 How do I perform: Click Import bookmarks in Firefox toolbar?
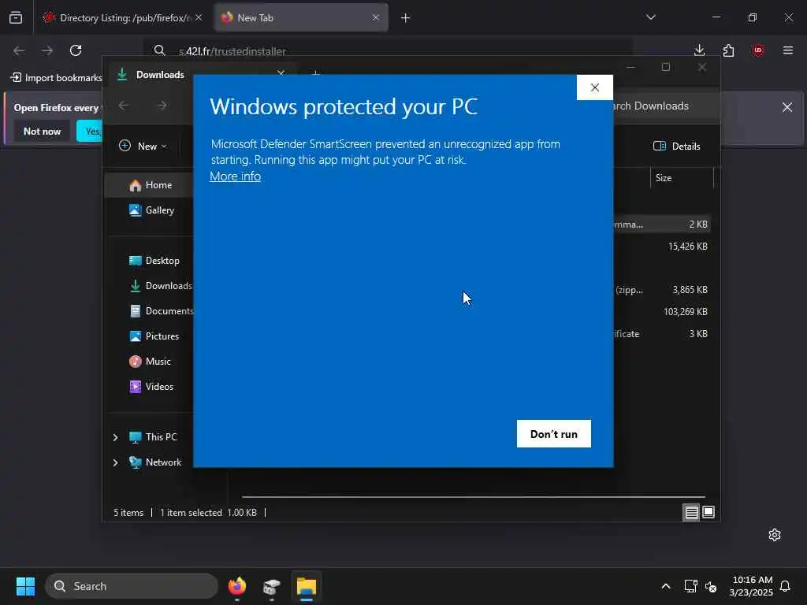(57, 78)
